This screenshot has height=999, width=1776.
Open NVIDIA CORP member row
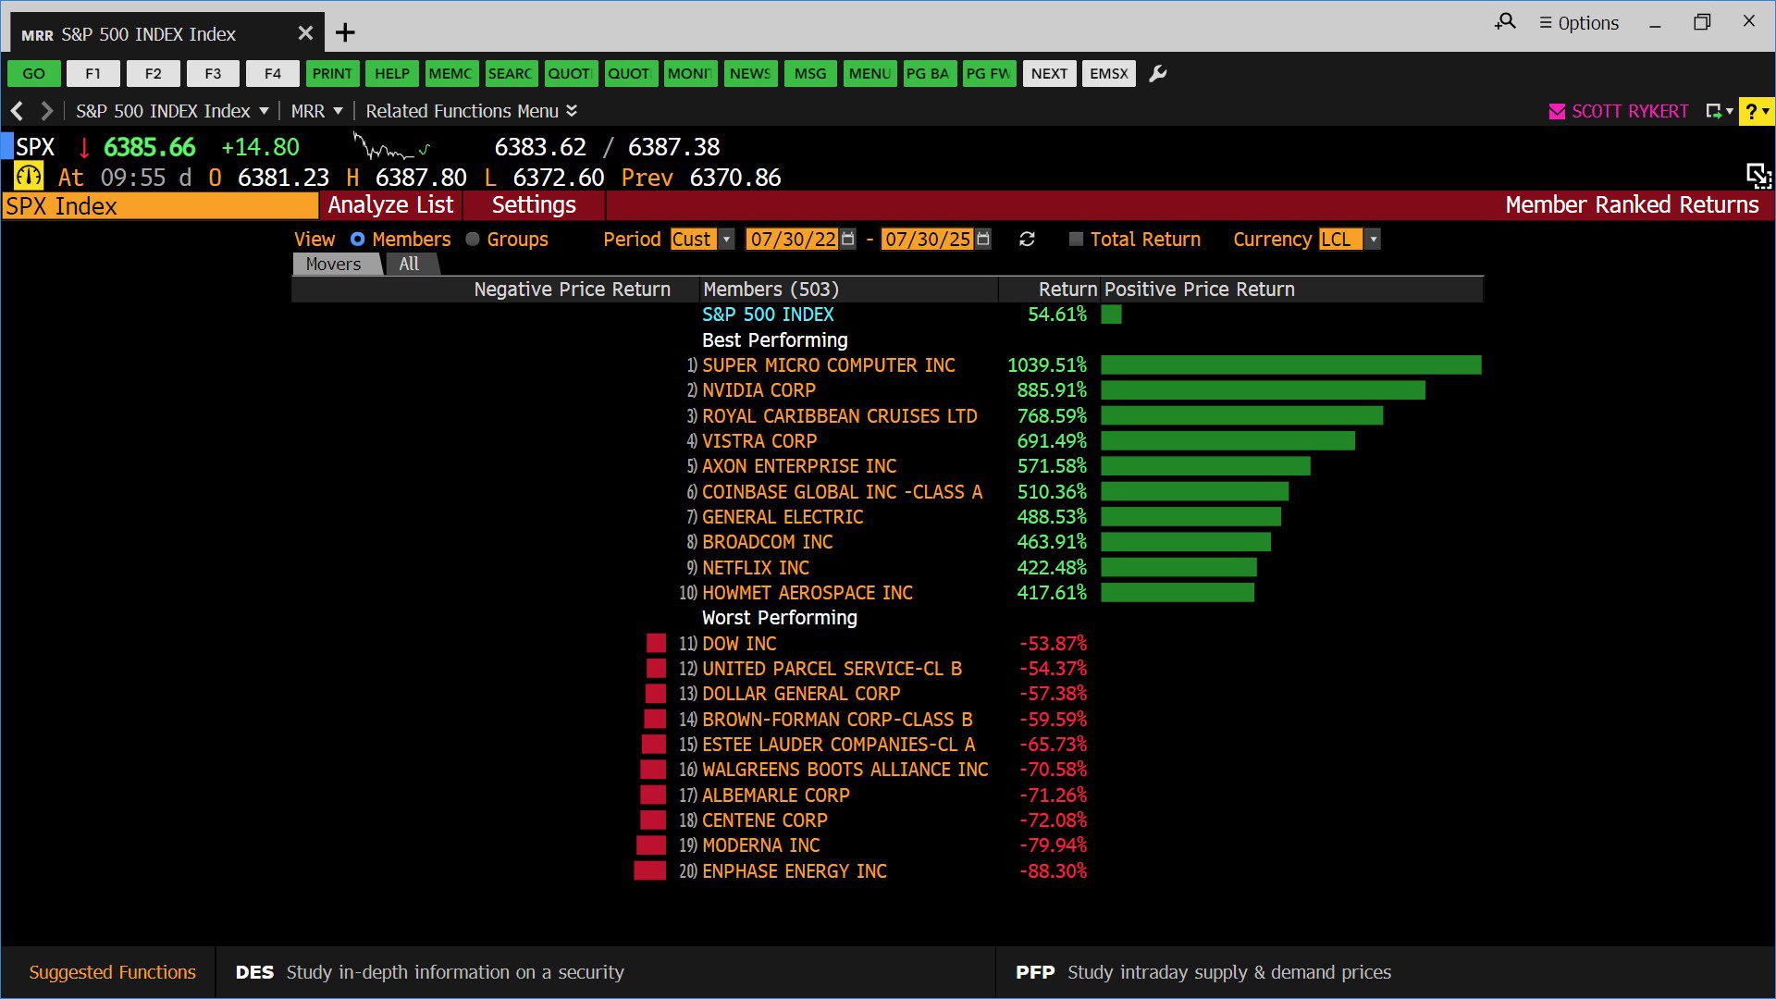pyautogui.click(x=758, y=390)
